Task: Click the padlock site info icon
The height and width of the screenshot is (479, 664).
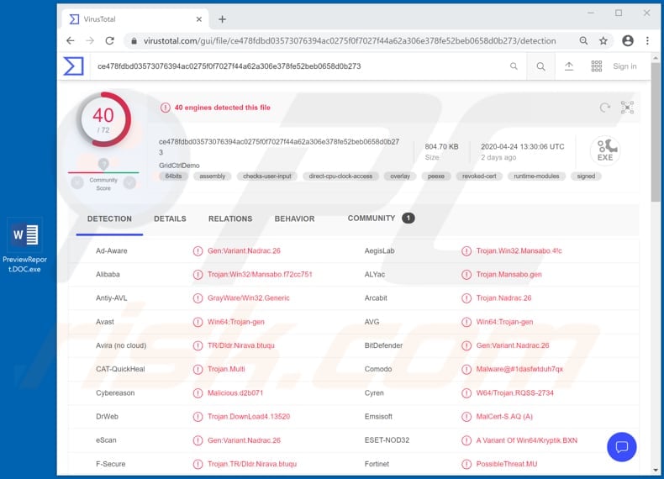Action: pos(134,41)
